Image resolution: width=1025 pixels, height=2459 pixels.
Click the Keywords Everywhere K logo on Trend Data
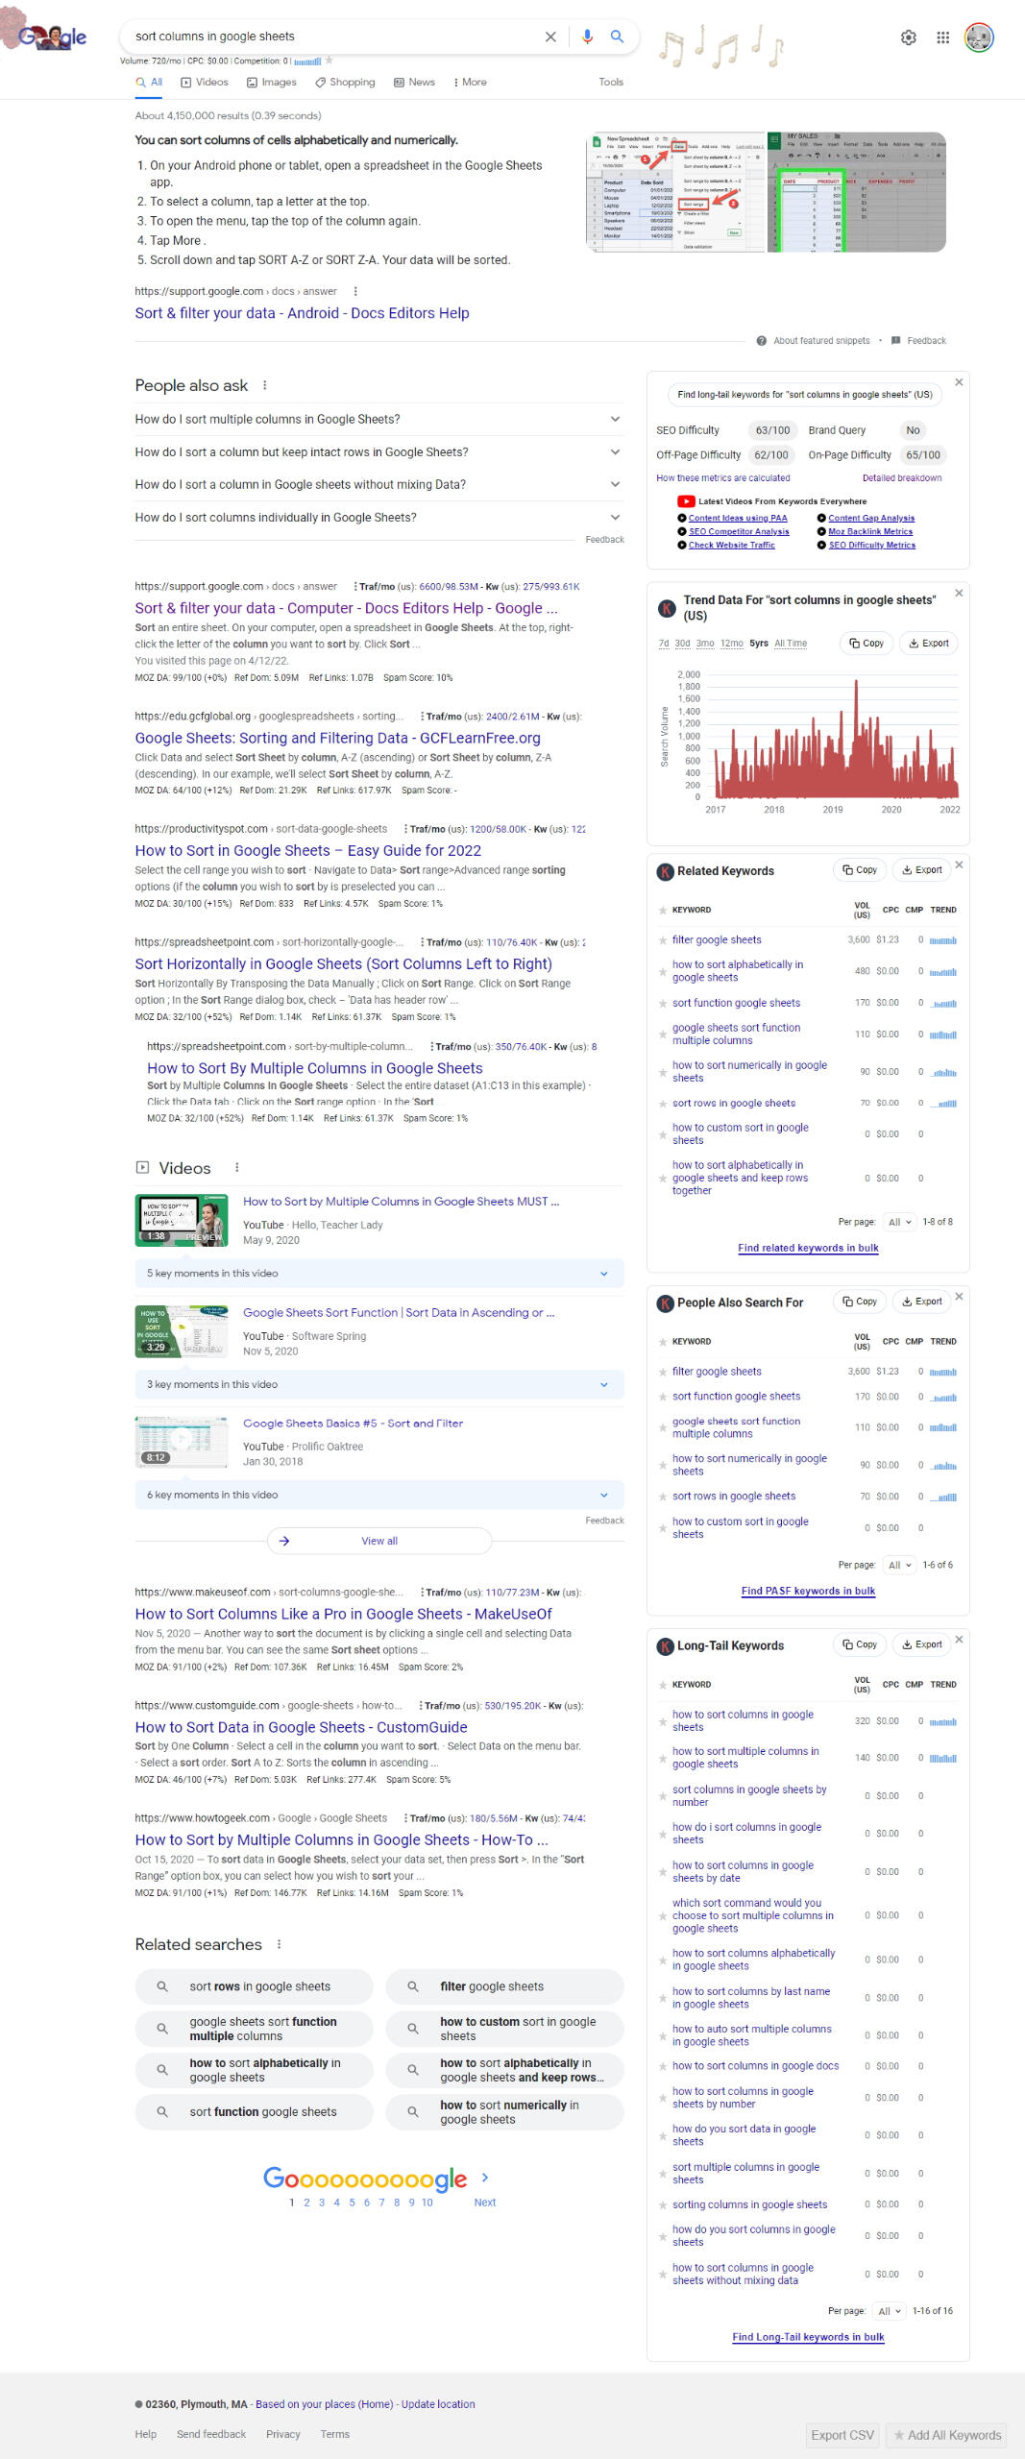pos(666,608)
